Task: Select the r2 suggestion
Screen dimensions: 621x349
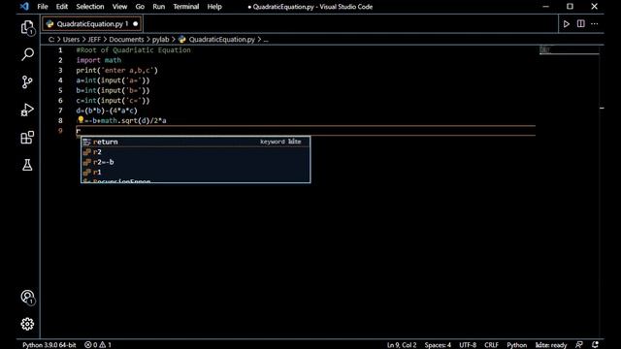Action: [196, 152]
